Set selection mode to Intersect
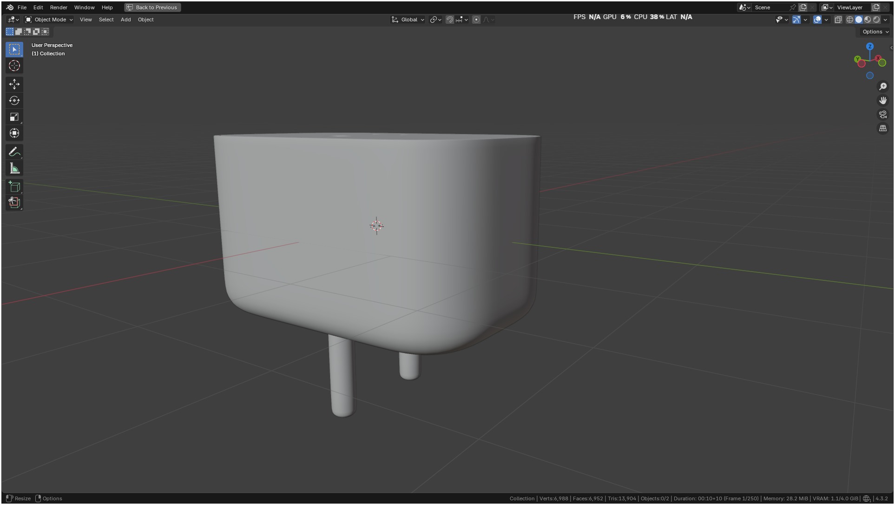The height and width of the screenshot is (505, 895). 45,32
